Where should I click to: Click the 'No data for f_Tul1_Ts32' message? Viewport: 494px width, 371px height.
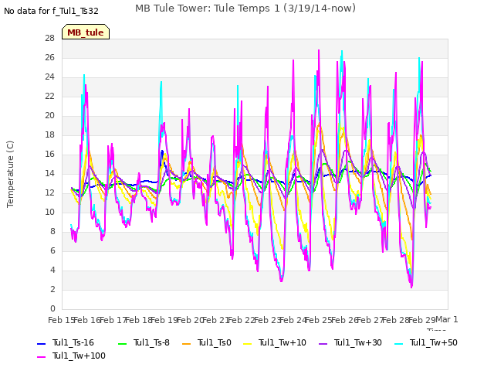51,11
